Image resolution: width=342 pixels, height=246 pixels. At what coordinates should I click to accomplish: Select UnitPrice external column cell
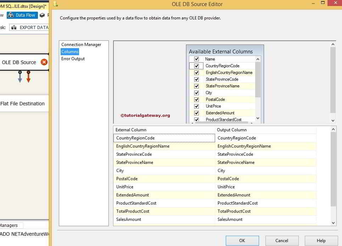click(164, 187)
